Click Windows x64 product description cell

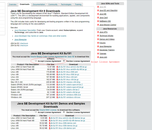(x=28, y=97)
